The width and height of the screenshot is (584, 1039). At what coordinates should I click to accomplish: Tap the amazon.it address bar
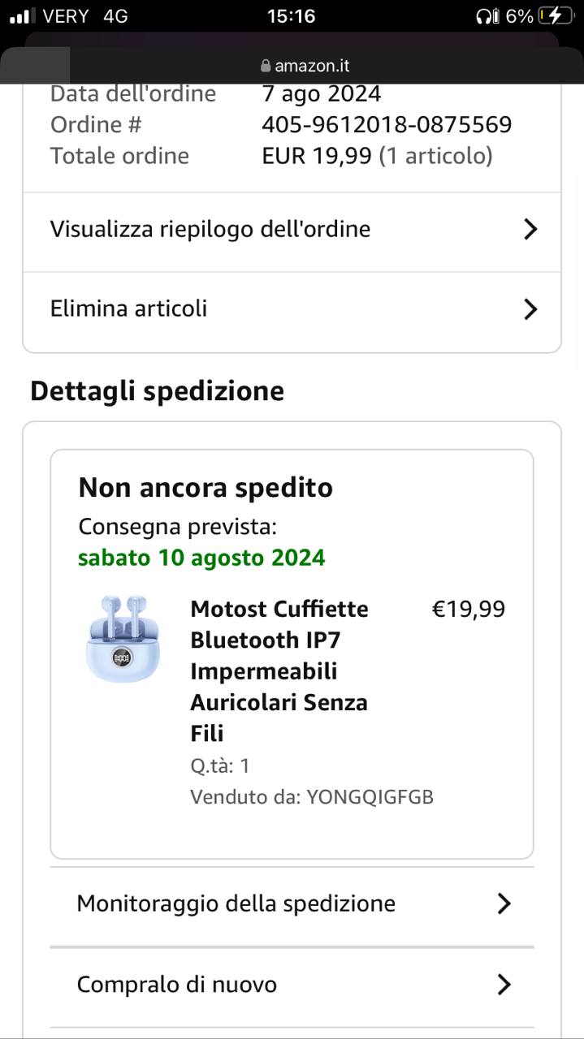tap(305, 67)
